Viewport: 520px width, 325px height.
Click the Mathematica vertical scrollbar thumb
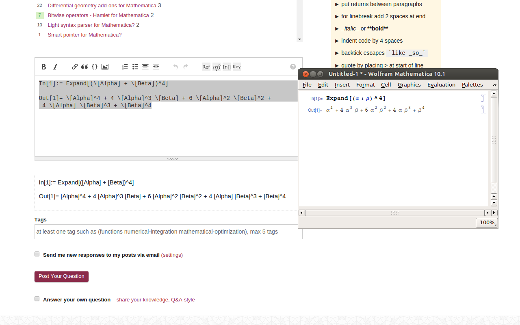pos(494,140)
